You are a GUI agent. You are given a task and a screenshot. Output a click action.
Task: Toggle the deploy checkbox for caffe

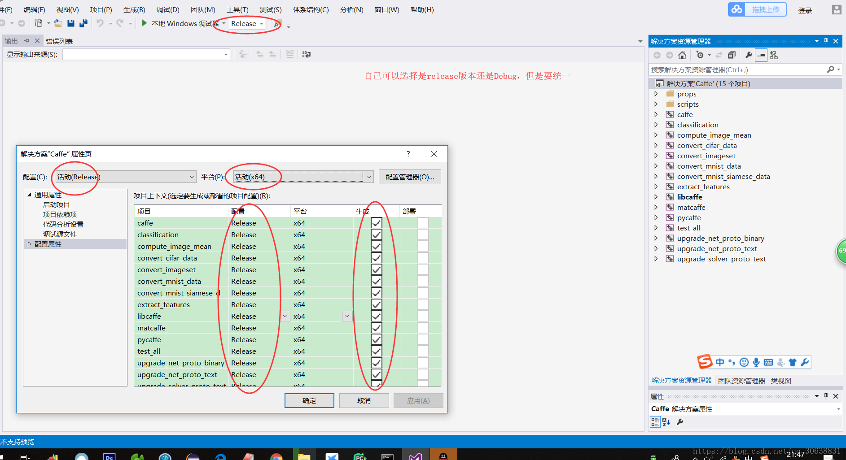423,223
